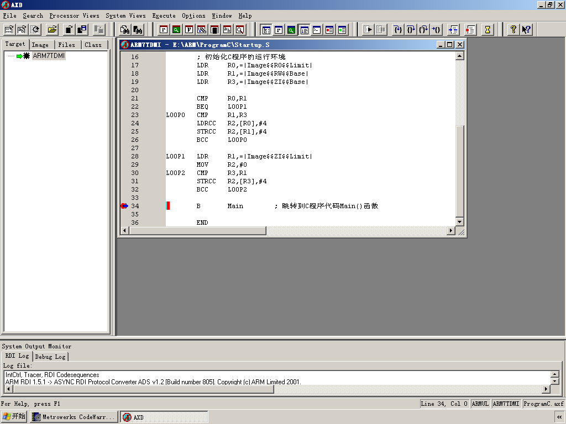This screenshot has height=424, width=566.
Task: Click the Show Execution Context icon
Action: pos(453,30)
